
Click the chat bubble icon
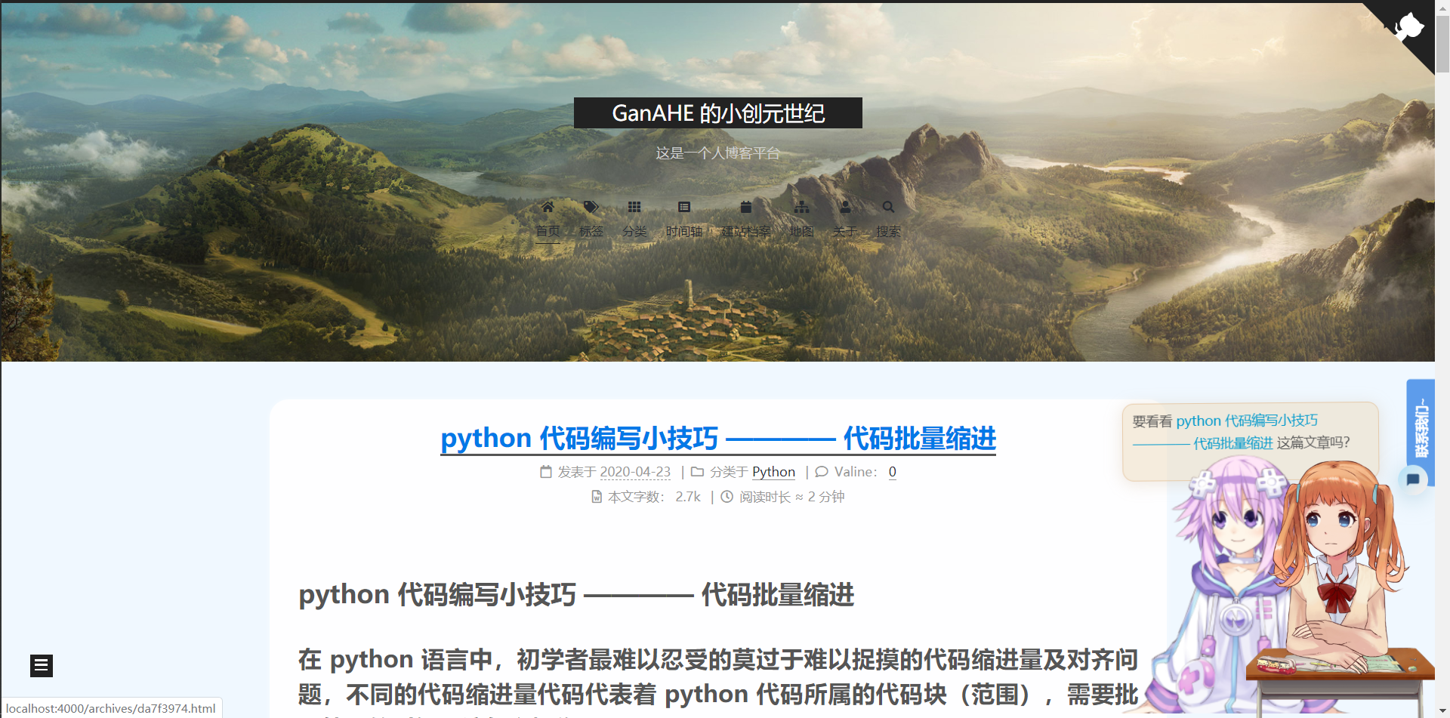(x=1413, y=479)
